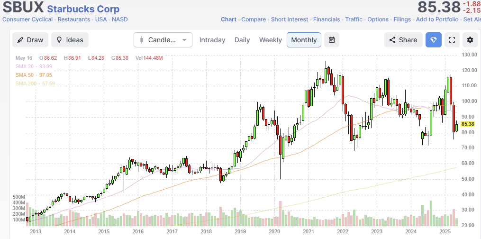Open the Filings link
Viewport: 481px width, 239px height.
[402, 19]
